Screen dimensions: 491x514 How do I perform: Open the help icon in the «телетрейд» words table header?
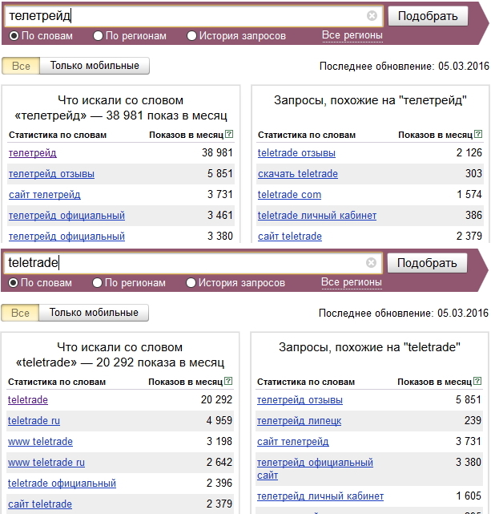(x=229, y=134)
